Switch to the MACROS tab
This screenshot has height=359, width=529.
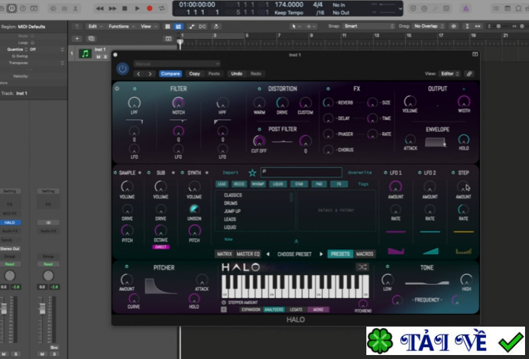(x=365, y=254)
